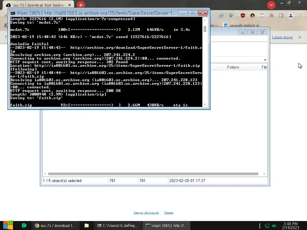Open the Chrome three-dot menu
The width and height of the screenshot is (307, 230).
(x=300, y=16)
